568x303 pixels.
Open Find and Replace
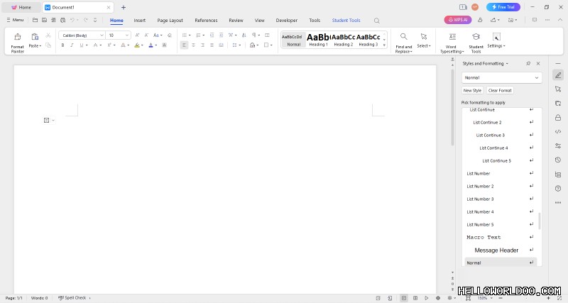(403, 43)
